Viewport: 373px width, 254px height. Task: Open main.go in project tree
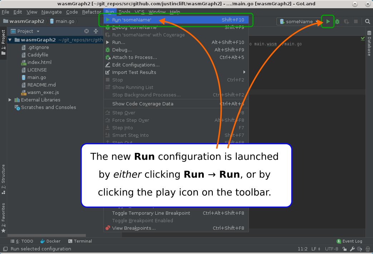(36, 78)
